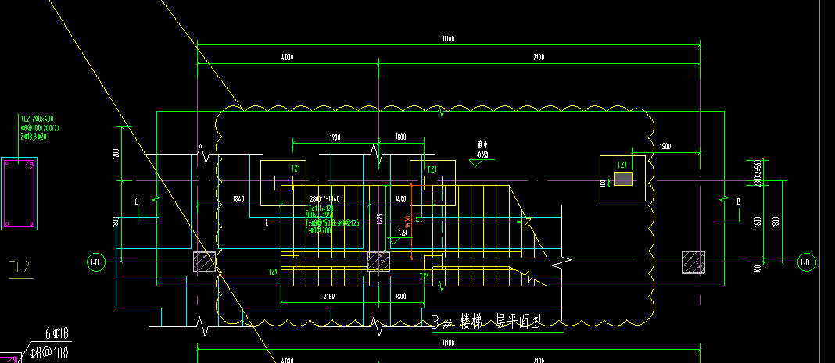Image resolution: width=835 pixels, height=363 pixels.
Task: Select the lower-left TZ1 label
Action: point(273,272)
